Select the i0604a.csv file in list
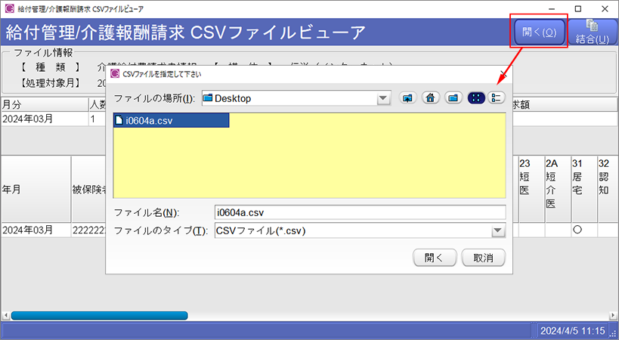Viewport: 619px width, 340px height. pyautogui.click(x=171, y=120)
